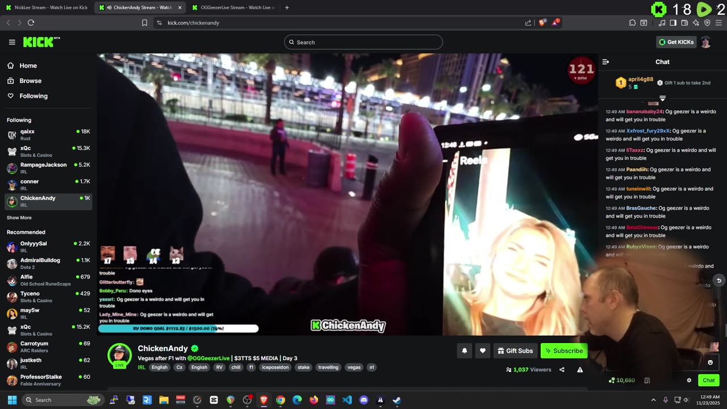Image resolution: width=727 pixels, height=409 pixels.
Task: Click the RV dono goal progress bar
Action: [178, 328]
